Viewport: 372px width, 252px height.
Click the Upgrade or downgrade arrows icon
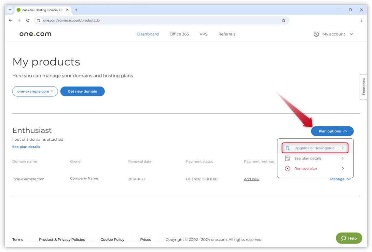coord(287,148)
